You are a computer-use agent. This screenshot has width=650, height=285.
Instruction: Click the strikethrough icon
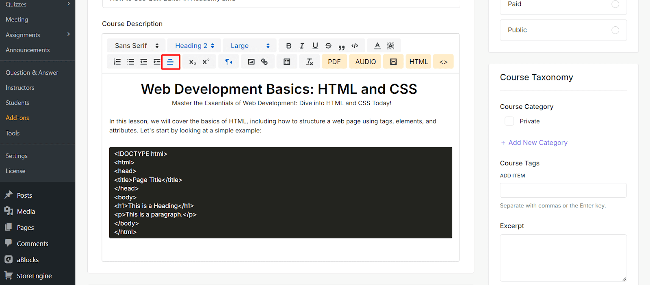328,46
